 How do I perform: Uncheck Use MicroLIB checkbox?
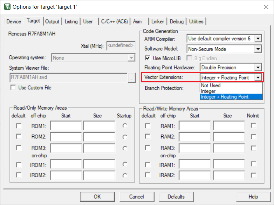(148, 58)
